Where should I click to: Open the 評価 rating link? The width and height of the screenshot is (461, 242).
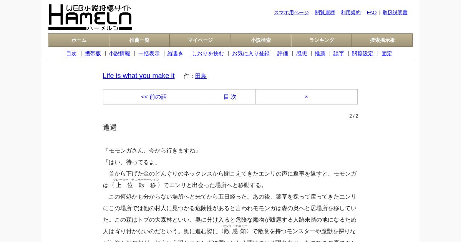(x=283, y=53)
